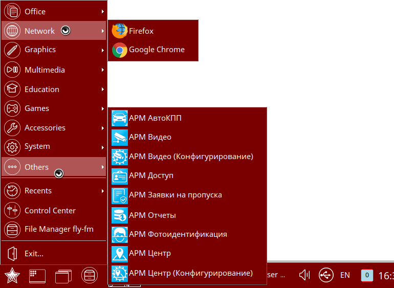Viewport: 394px width, 288px height.
Task: Open АРМ Видео (Конфигурирование)
Action: (x=190, y=156)
